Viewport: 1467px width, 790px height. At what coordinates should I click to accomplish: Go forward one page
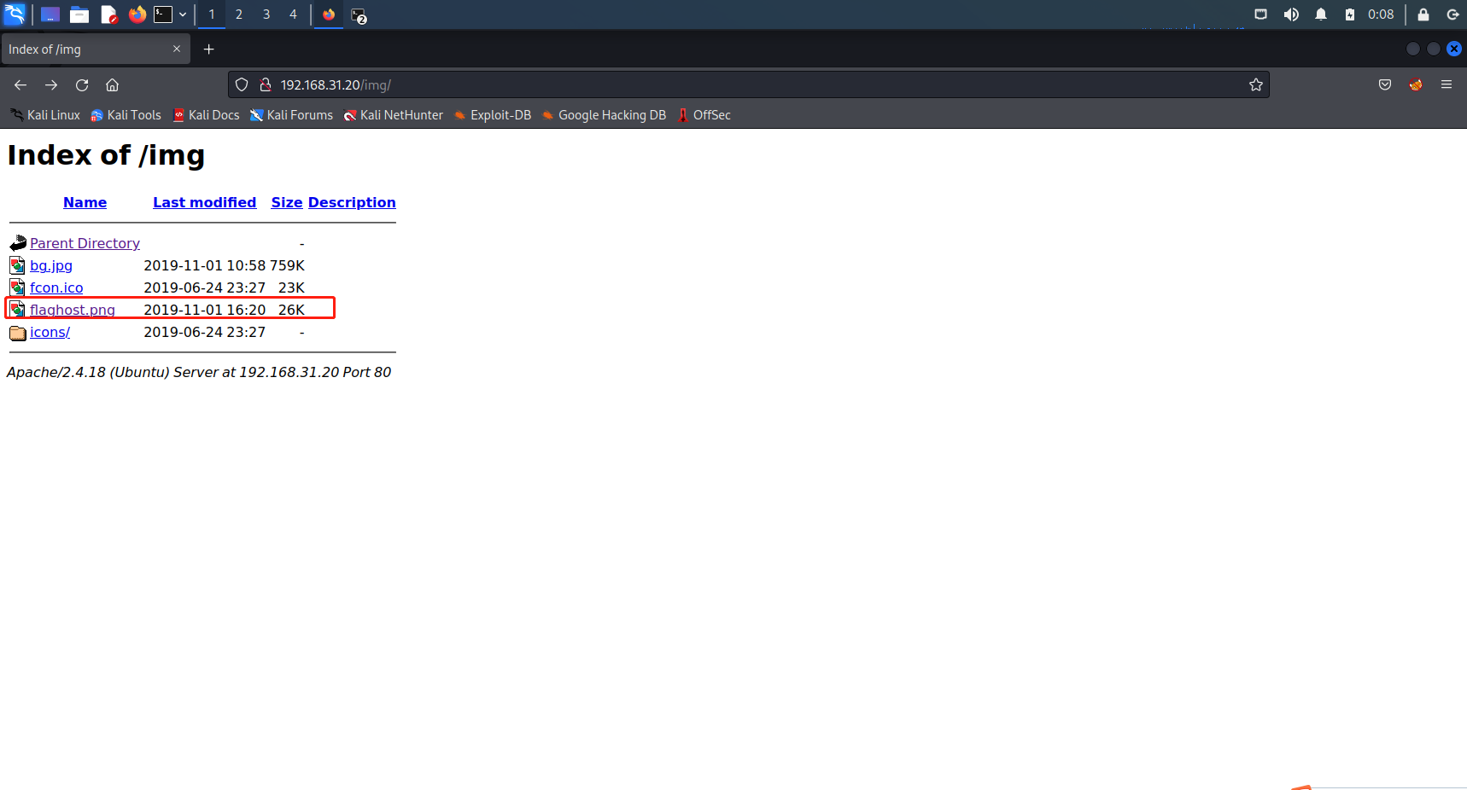pos(51,84)
